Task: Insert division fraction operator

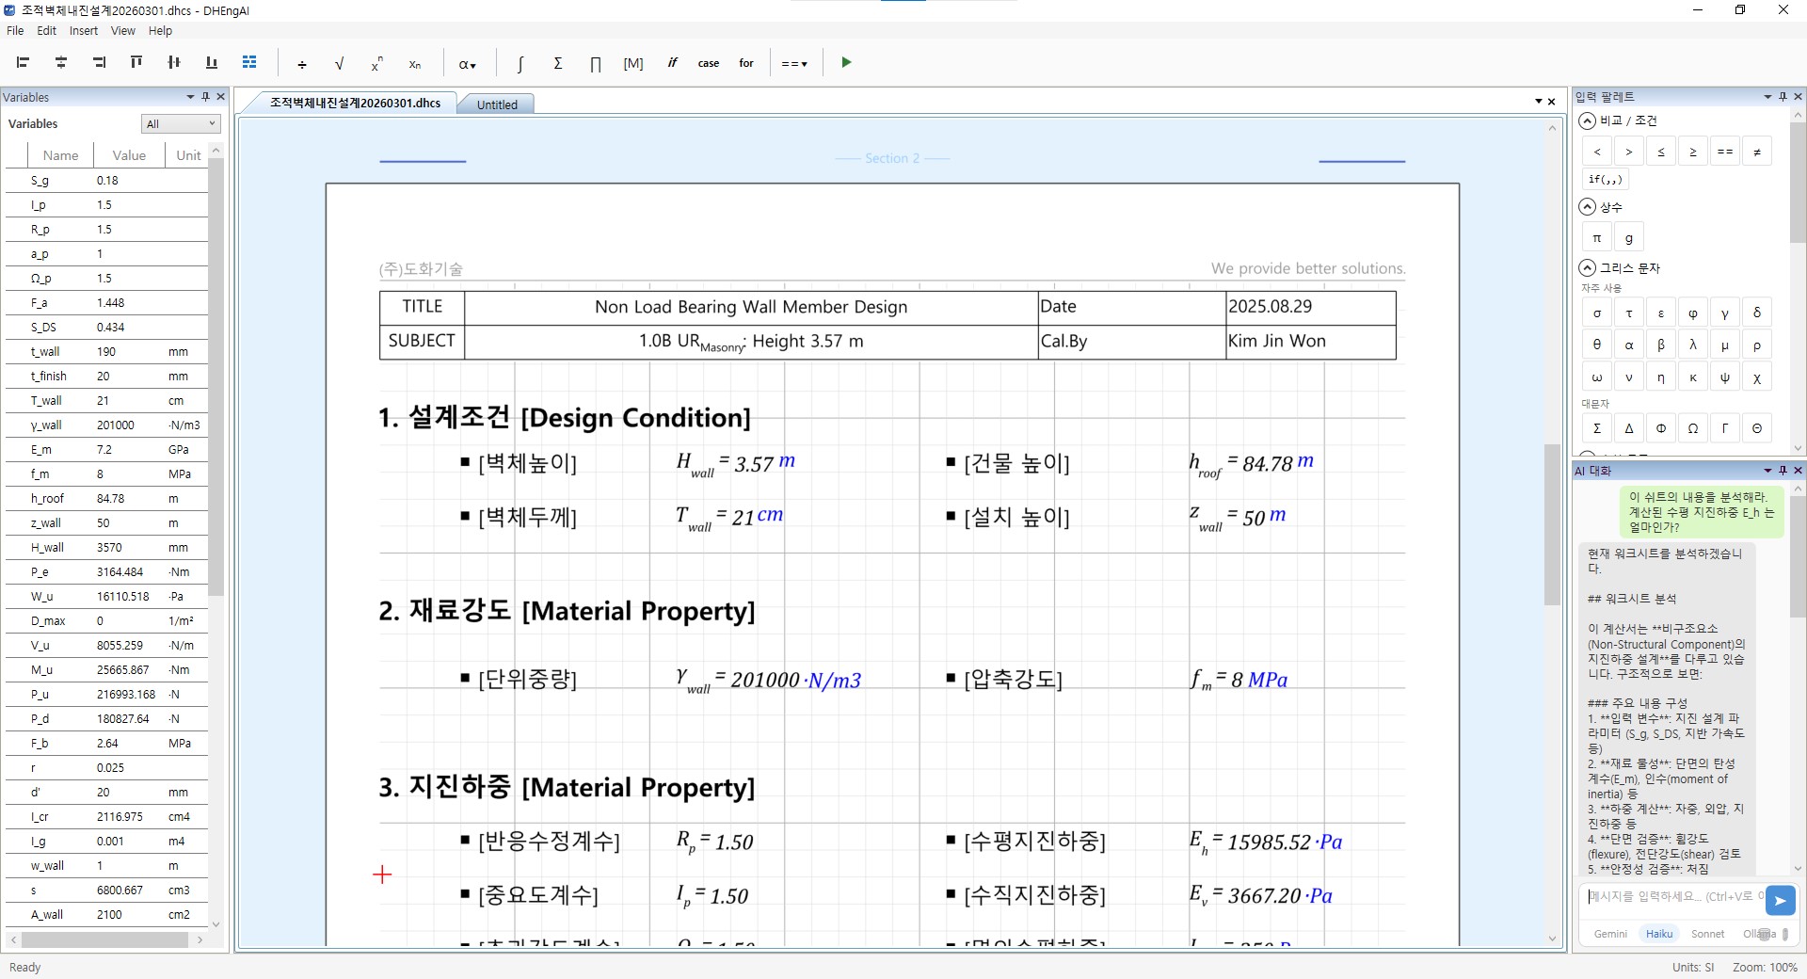Action: coord(301,63)
